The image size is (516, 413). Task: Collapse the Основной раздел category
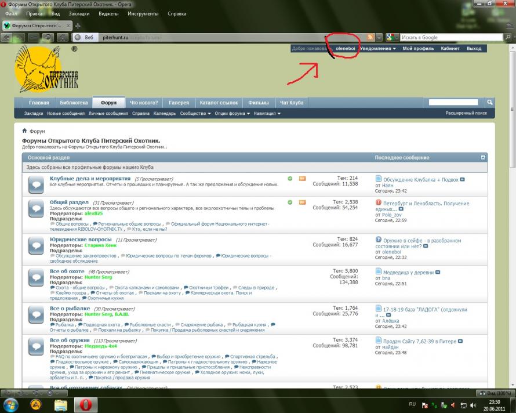pyautogui.click(x=483, y=157)
